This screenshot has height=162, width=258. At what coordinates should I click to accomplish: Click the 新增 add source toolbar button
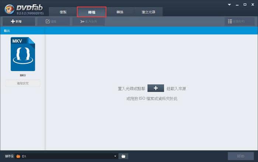tap(19, 21)
